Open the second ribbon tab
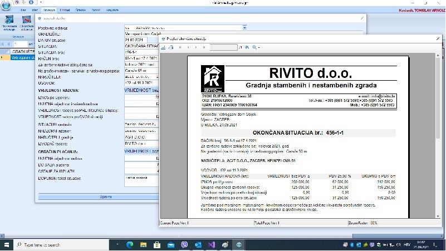This screenshot has width=446, height=251. coord(35,10)
